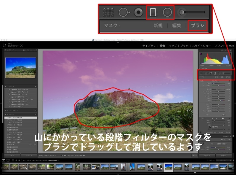Image resolution: width=237 pixels, height=178 pixels.
Task: Enable the 自動マスク checkbox
Action: coord(210,127)
